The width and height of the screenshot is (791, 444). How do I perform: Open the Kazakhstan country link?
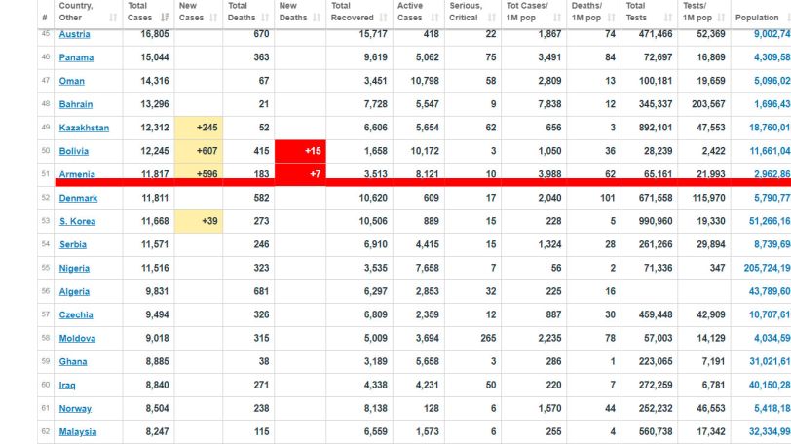click(84, 128)
